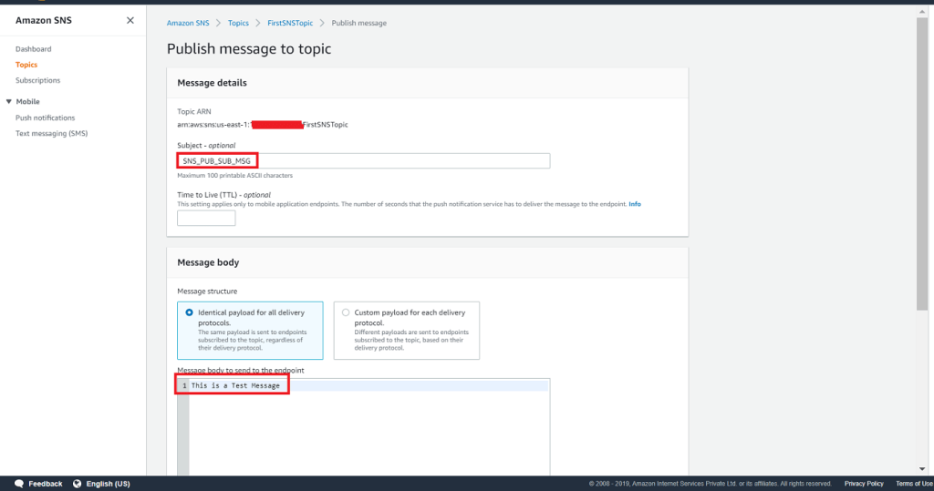Viewport: 934px width, 491px height.
Task: Close the Amazon SNS navigation panel
Action: (x=130, y=20)
